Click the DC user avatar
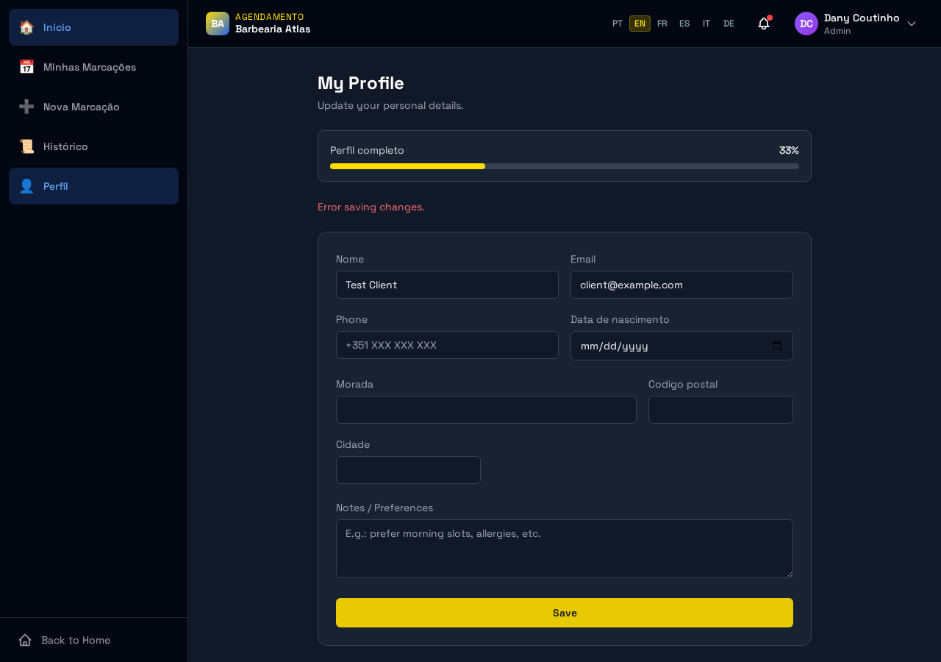 [x=806, y=24]
